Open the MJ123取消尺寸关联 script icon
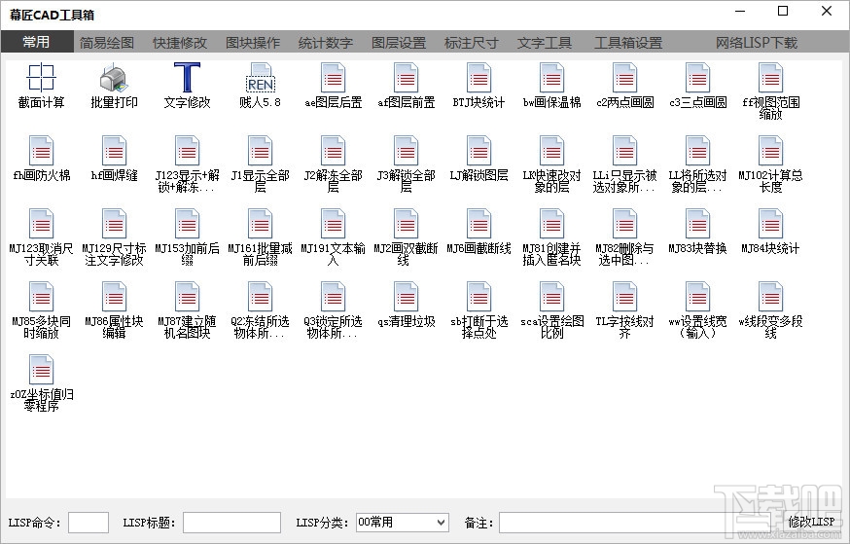The width and height of the screenshot is (850, 544). pos(41,224)
